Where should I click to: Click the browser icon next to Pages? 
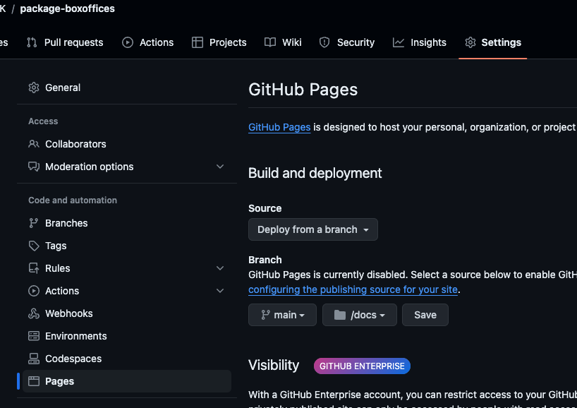coord(34,381)
